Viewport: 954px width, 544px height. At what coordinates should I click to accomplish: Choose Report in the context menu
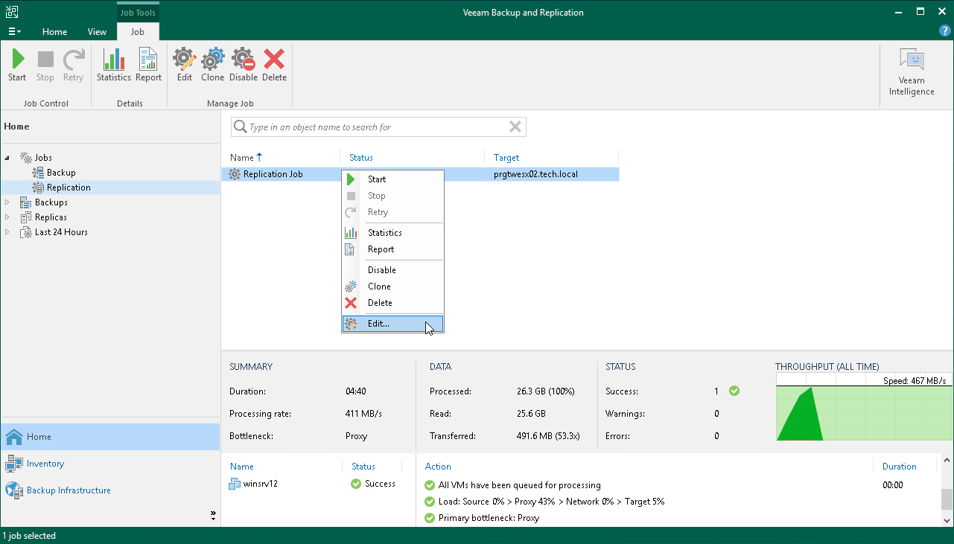392,249
